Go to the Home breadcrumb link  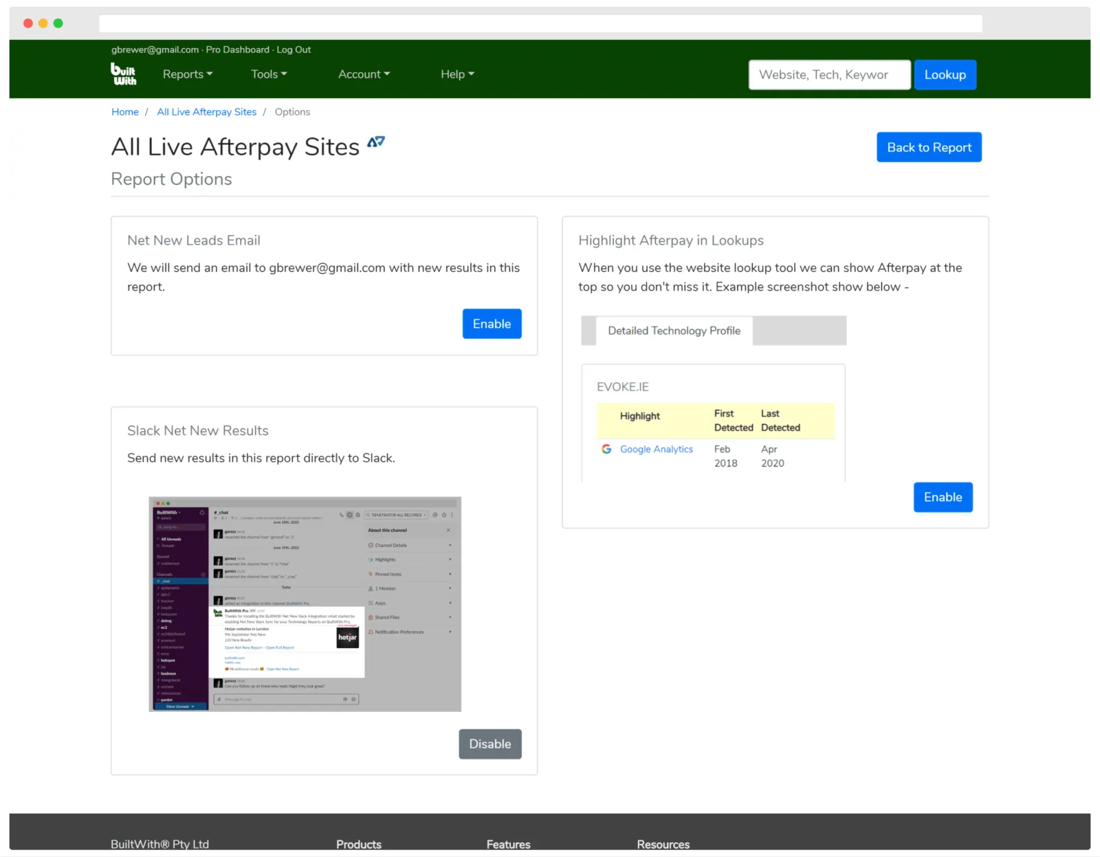click(x=125, y=112)
